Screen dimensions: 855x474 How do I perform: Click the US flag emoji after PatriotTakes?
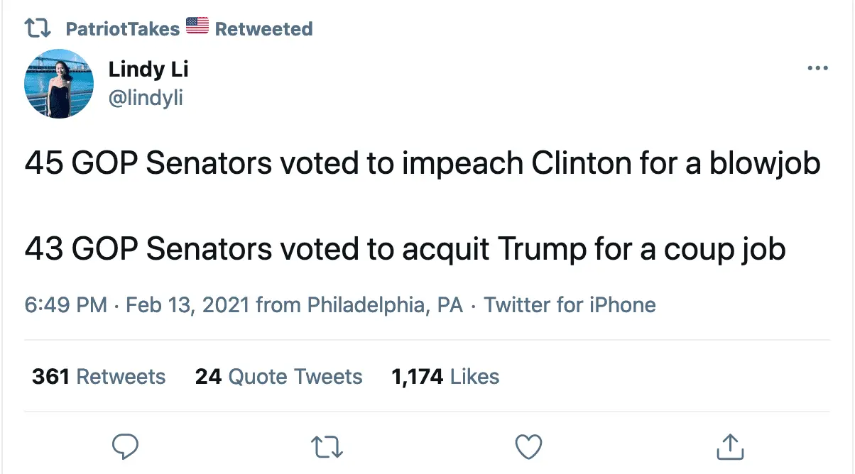coord(197,27)
